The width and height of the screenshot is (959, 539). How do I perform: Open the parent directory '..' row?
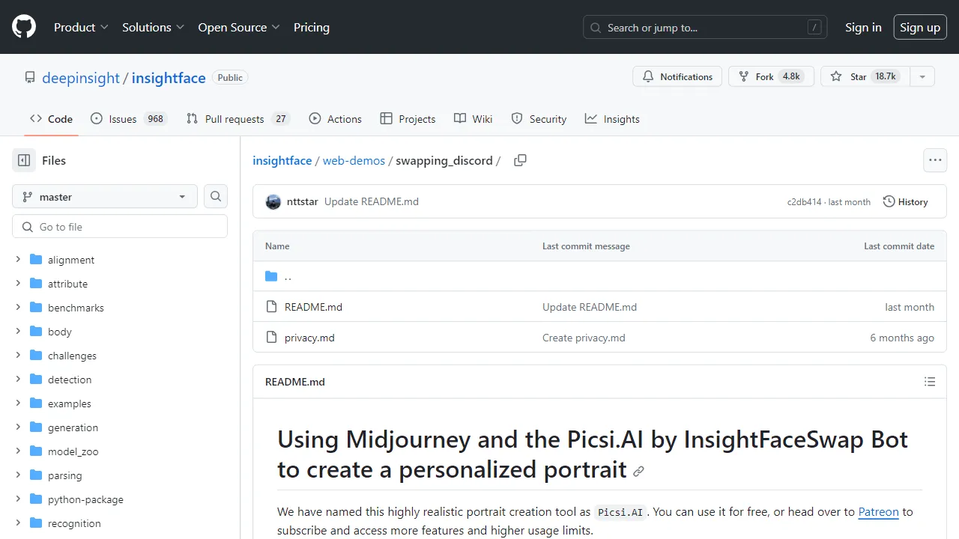[599, 276]
